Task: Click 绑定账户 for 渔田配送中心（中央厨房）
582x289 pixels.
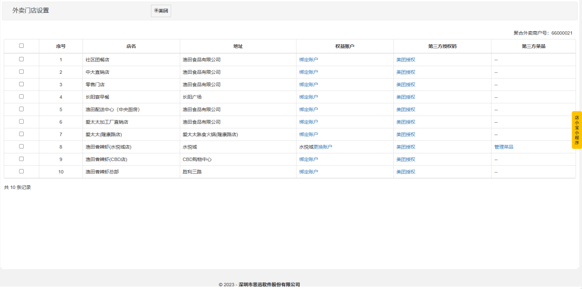Action: (x=309, y=110)
